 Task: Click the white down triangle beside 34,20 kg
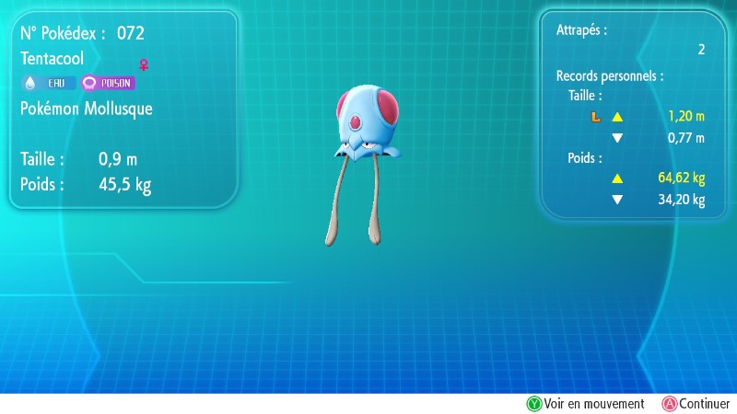(x=617, y=199)
